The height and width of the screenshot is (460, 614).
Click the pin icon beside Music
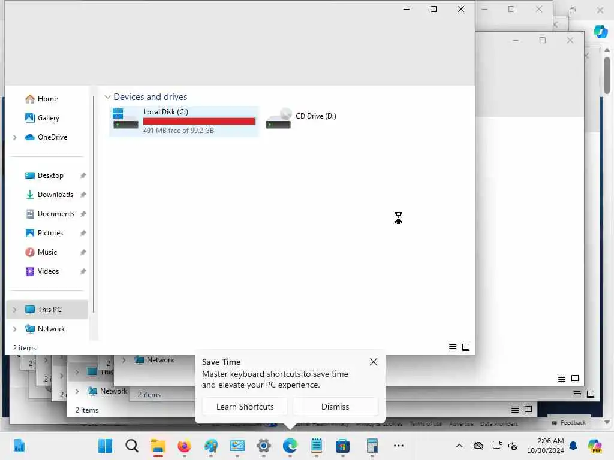click(83, 252)
